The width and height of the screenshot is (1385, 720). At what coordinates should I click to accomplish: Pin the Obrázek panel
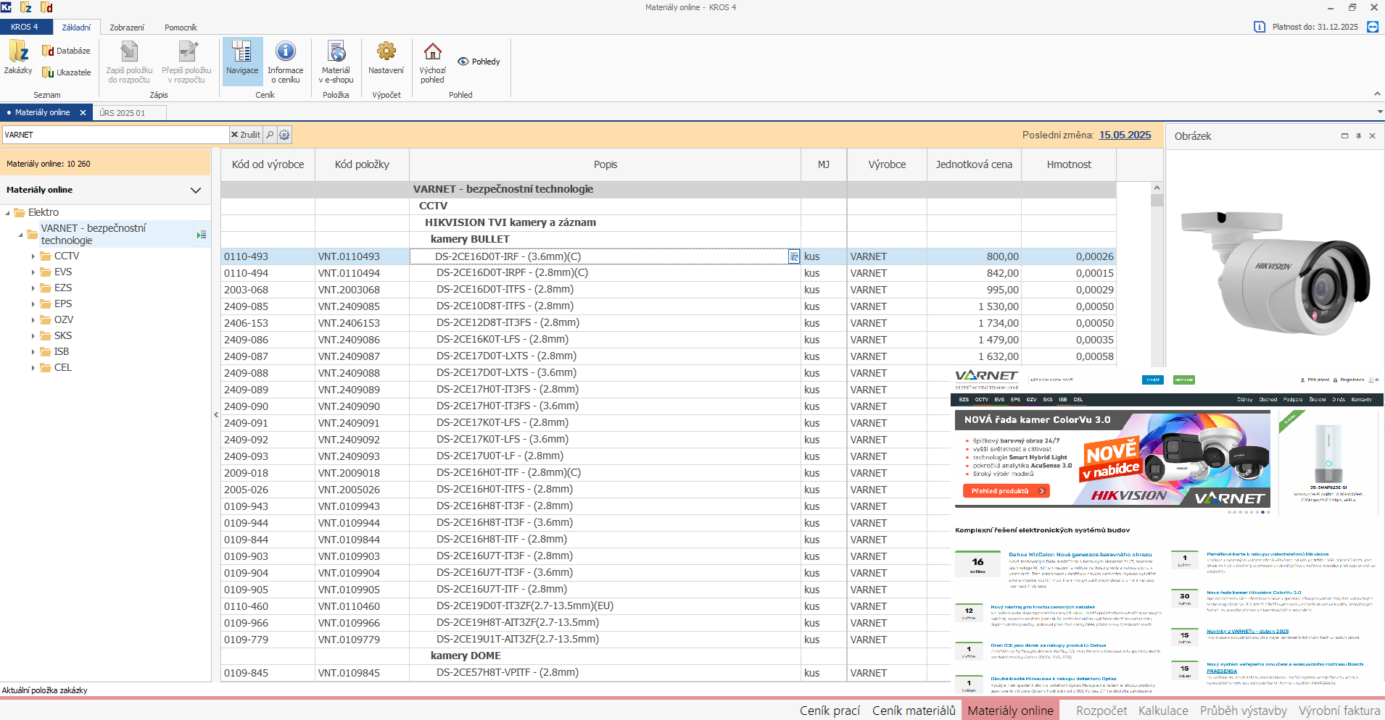[x=1358, y=136]
